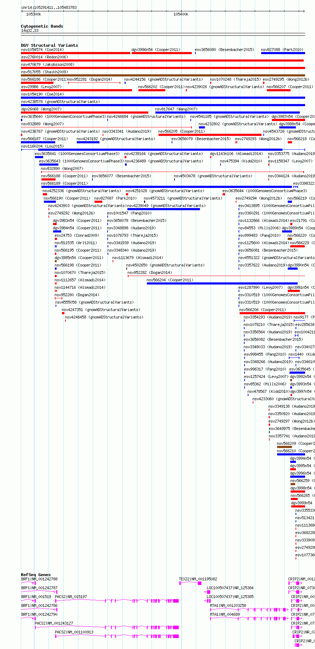
Task: Select the DGV Structural Variants track title
Action: [x=50, y=45]
